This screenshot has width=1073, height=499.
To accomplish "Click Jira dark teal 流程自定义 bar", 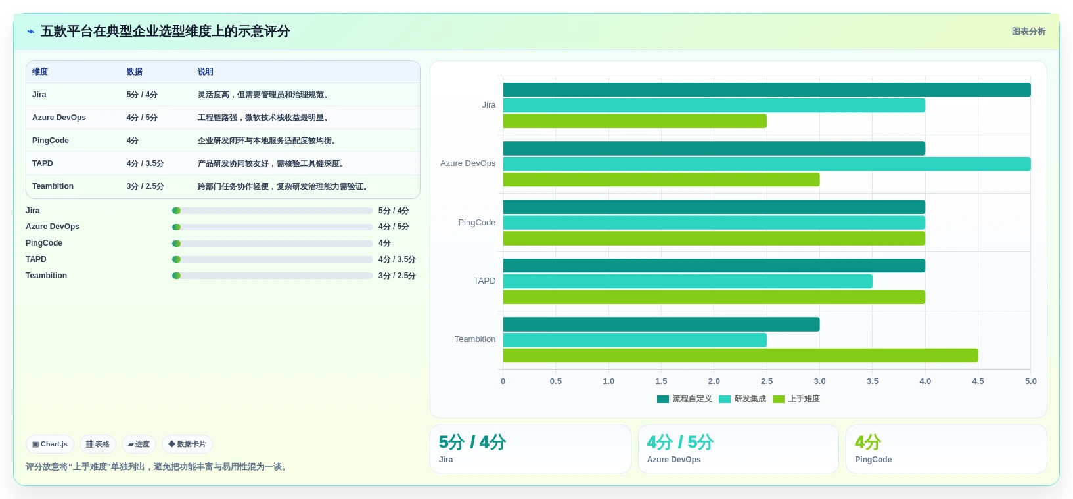I will 767,90.
